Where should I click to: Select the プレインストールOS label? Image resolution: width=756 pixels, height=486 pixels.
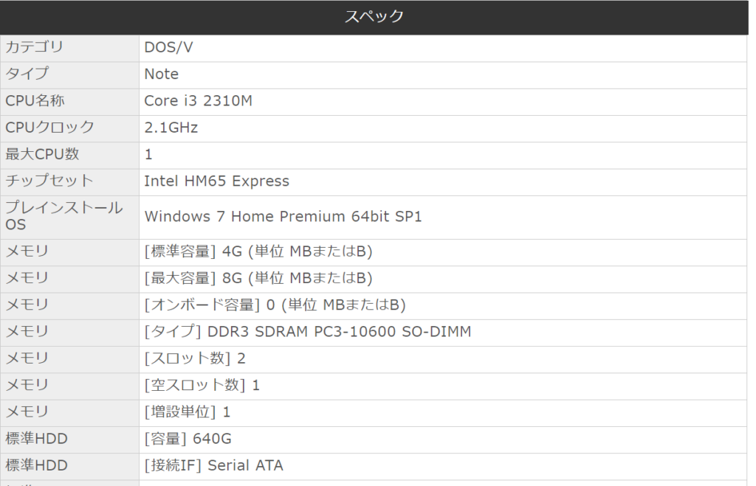(63, 217)
